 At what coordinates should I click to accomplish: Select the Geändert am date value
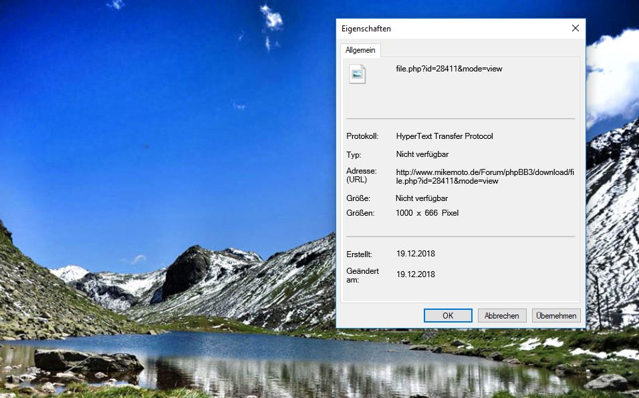click(416, 274)
